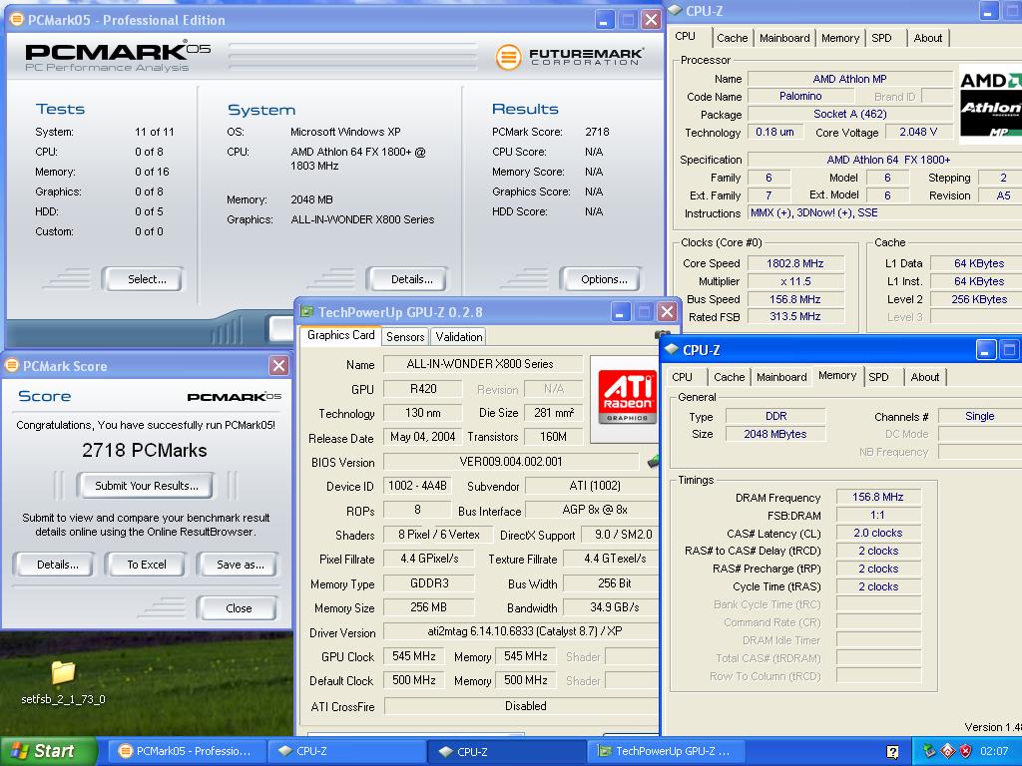Image resolution: width=1022 pixels, height=766 pixels.
Task: Open the Start menu
Action: point(48,751)
